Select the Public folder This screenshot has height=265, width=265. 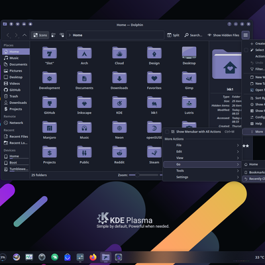84,154
